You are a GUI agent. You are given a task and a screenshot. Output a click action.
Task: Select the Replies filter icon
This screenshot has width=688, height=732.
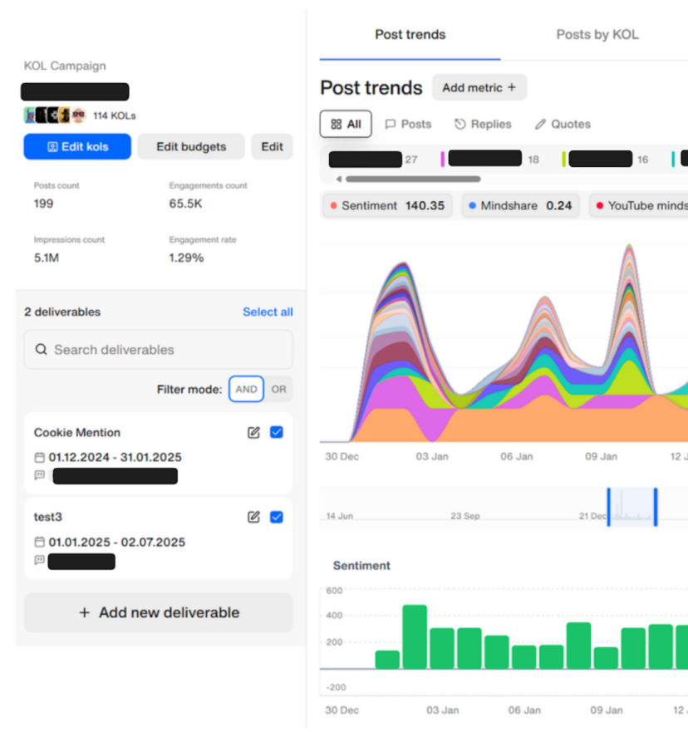pyautogui.click(x=461, y=124)
